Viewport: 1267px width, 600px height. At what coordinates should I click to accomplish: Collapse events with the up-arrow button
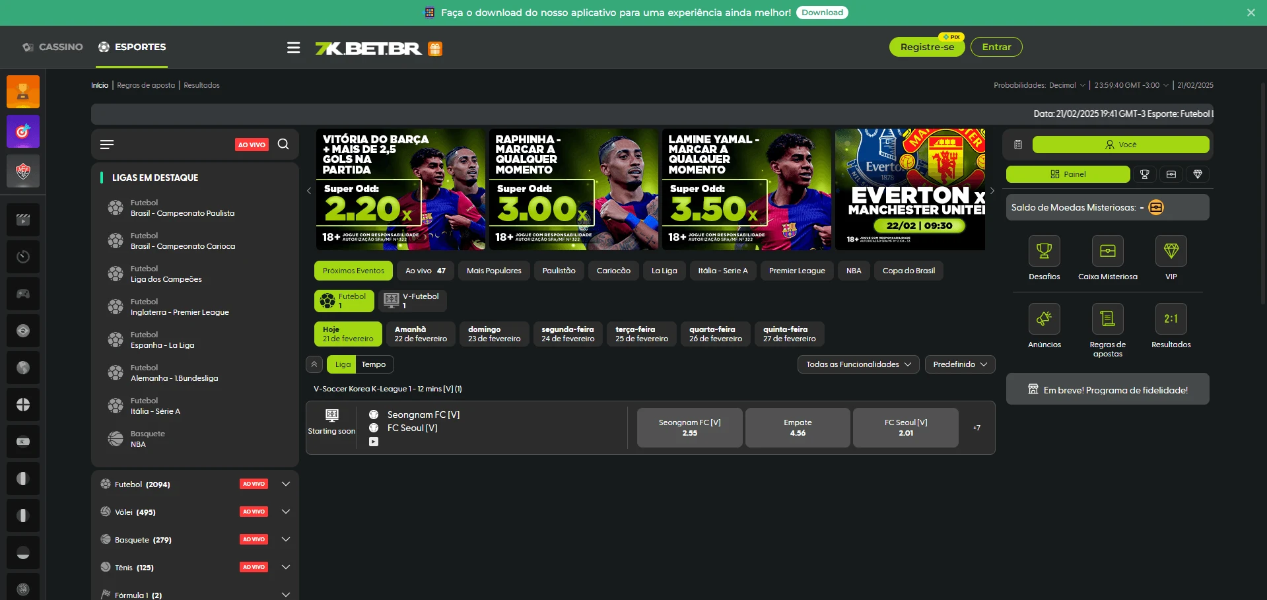point(314,364)
